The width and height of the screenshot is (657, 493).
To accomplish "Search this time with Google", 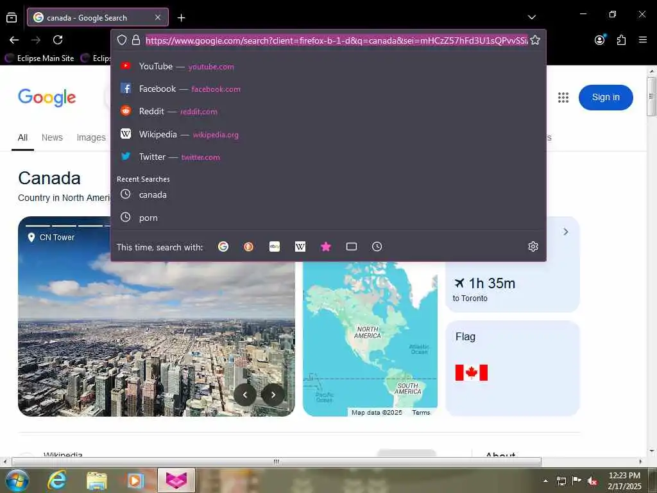I will pos(223,246).
